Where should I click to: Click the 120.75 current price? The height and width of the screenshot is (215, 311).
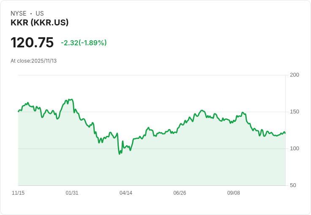point(32,43)
